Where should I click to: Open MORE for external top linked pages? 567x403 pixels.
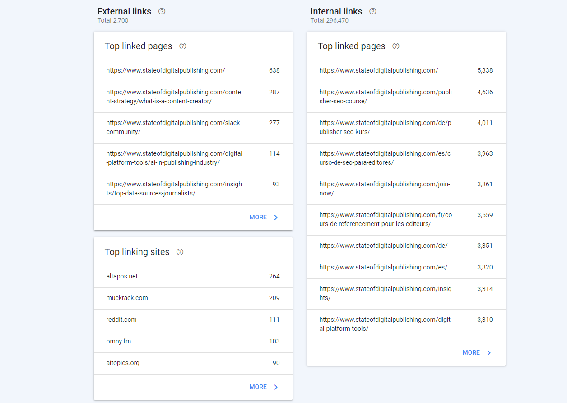coord(258,218)
